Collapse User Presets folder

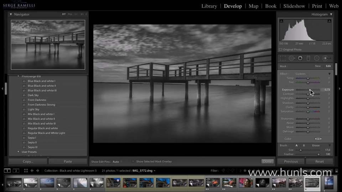coord(18,152)
